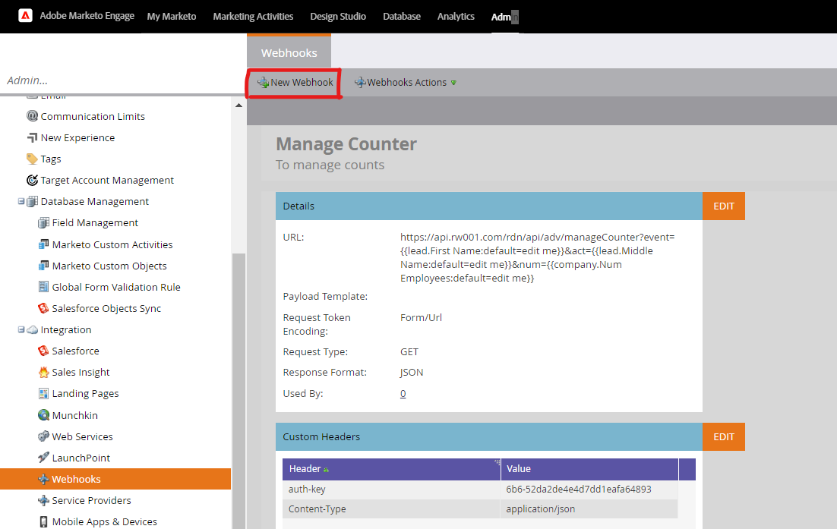The height and width of the screenshot is (529, 837).
Task: Collapse the Database Management tree node
Action: click(21, 201)
